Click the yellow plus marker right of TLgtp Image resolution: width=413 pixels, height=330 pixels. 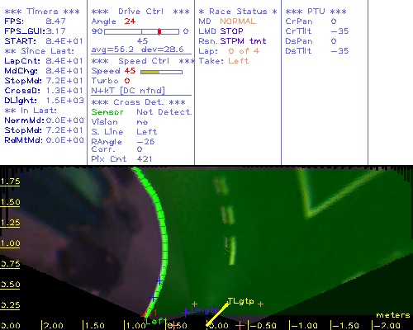click(x=260, y=304)
